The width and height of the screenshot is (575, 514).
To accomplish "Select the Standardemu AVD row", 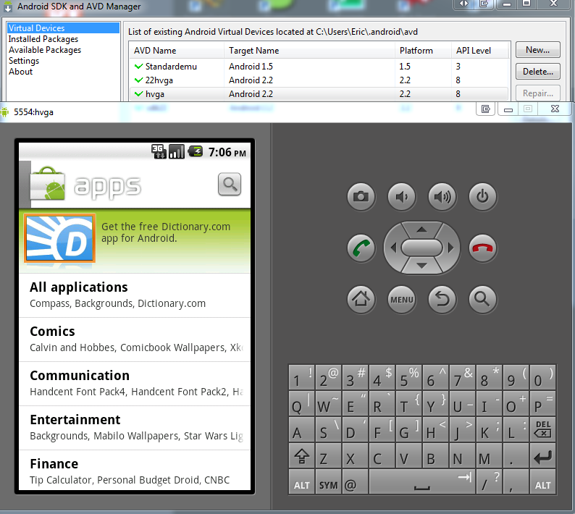I will [319, 67].
